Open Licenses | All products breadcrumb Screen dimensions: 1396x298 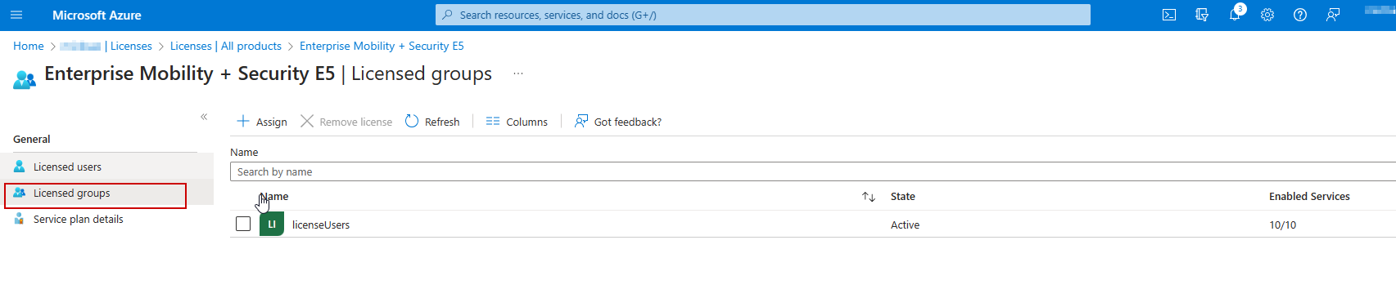tap(226, 46)
